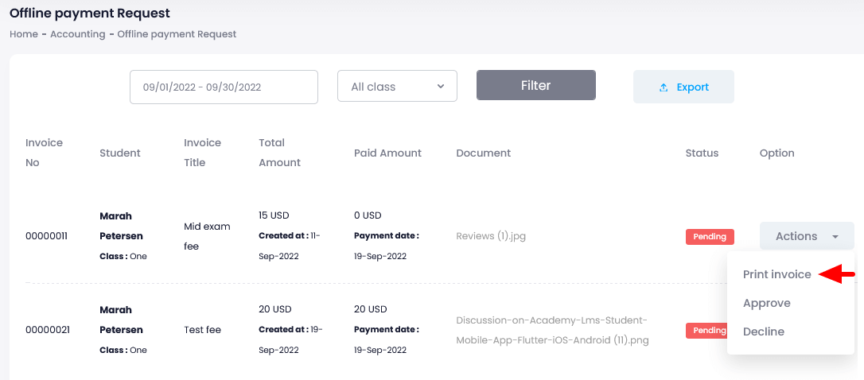
Task: Open Accounting breadcrumb link
Action: pyautogui.click(x=77, y=34)
